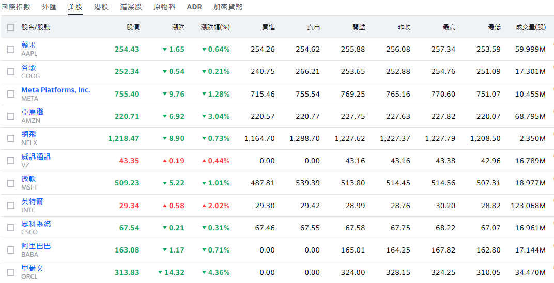Click the 313.83 Oracle price

click(127, 273)
